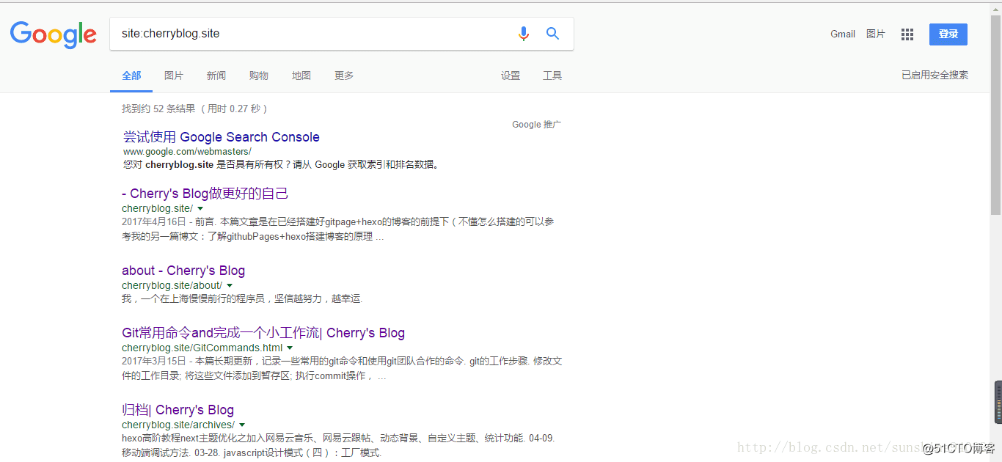Viewport: 1002px width, 462px height.
Task: Click the www.google.com/webmasters/ URL text
Action: point(187,151)
